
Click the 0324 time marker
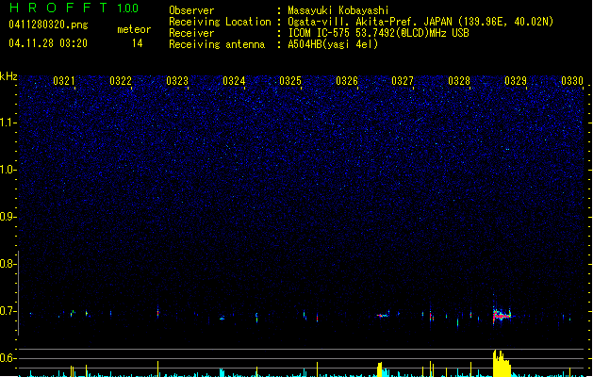[x=234, y=81]
